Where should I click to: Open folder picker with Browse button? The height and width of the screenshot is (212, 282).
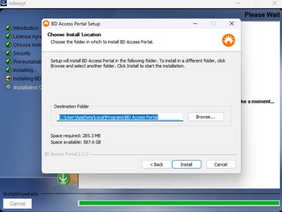click(x=206, y=117)
